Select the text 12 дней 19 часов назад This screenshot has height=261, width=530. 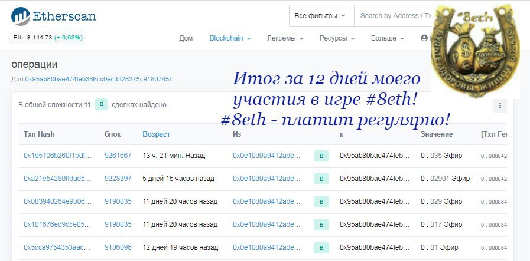pyautogui.click(x=180, y=247)
